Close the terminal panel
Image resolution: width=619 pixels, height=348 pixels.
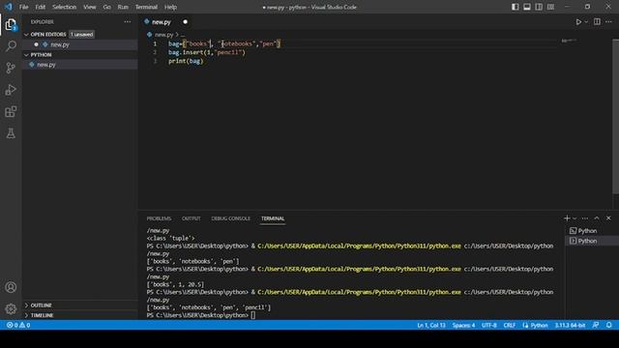[608, 218]
